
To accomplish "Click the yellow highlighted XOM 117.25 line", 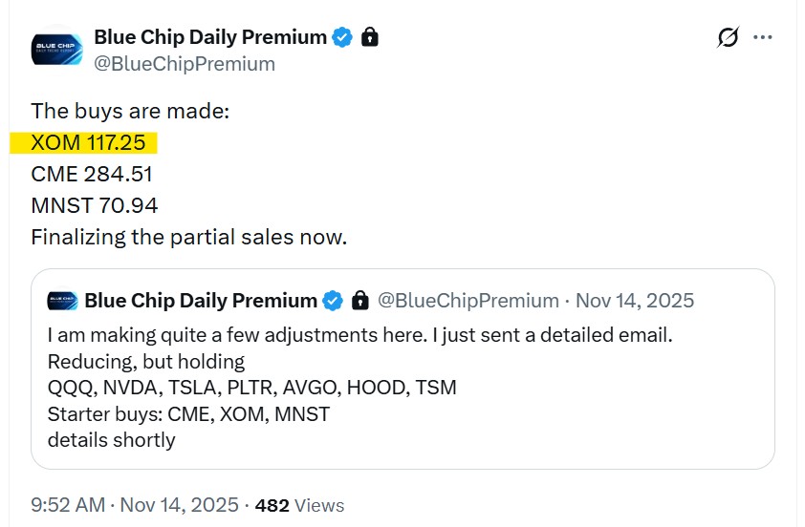I will tap(87, 143).
